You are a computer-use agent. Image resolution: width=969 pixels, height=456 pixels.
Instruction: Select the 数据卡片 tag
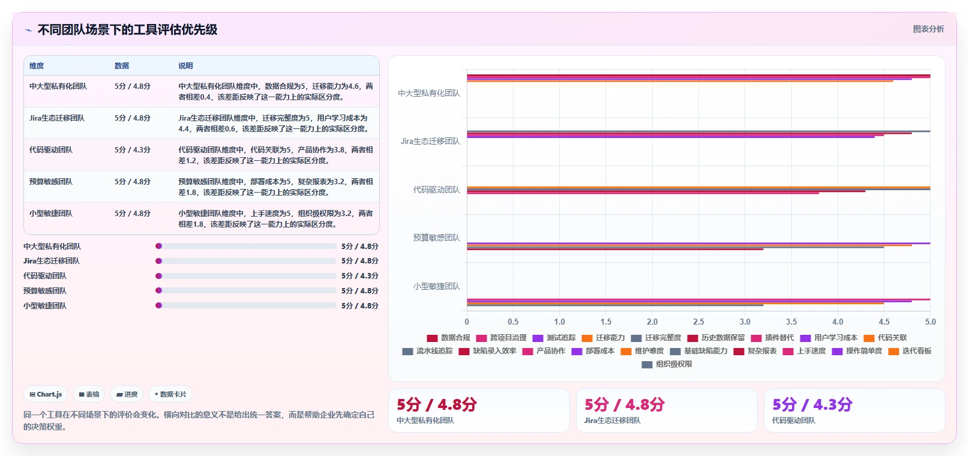click(x=170, y=394)
